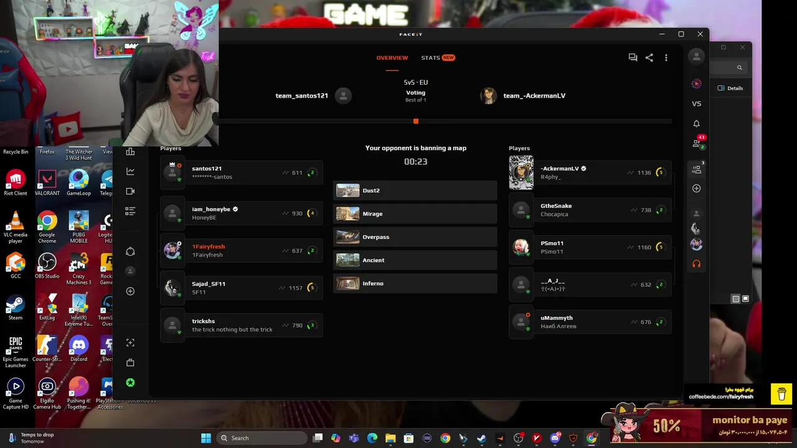Open Microsoft Edge from the taskbar
The width and height of the screenshot is (797, 448).
tap(372, 438)
